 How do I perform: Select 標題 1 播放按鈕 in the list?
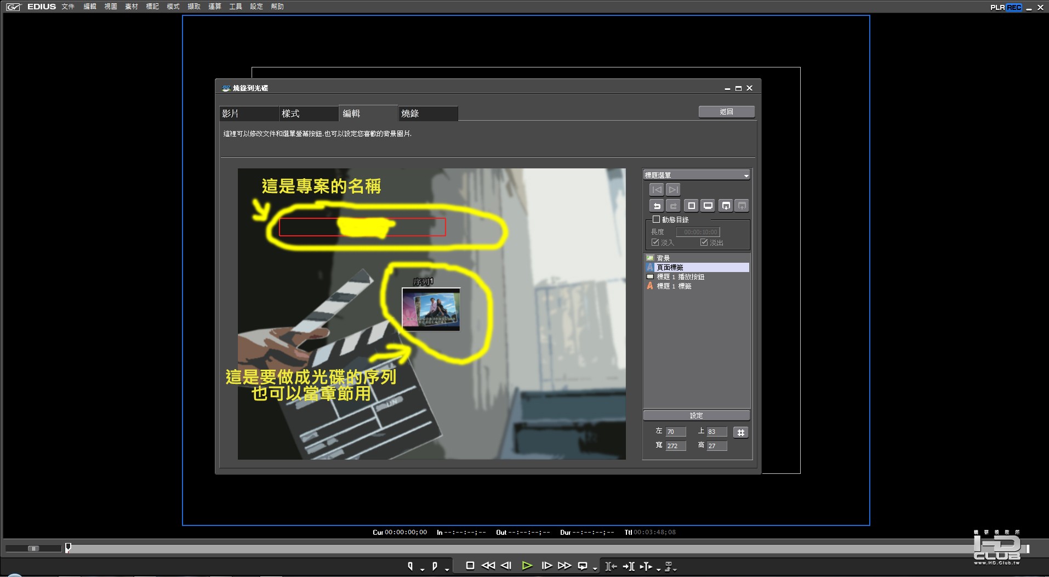(697, 276)
